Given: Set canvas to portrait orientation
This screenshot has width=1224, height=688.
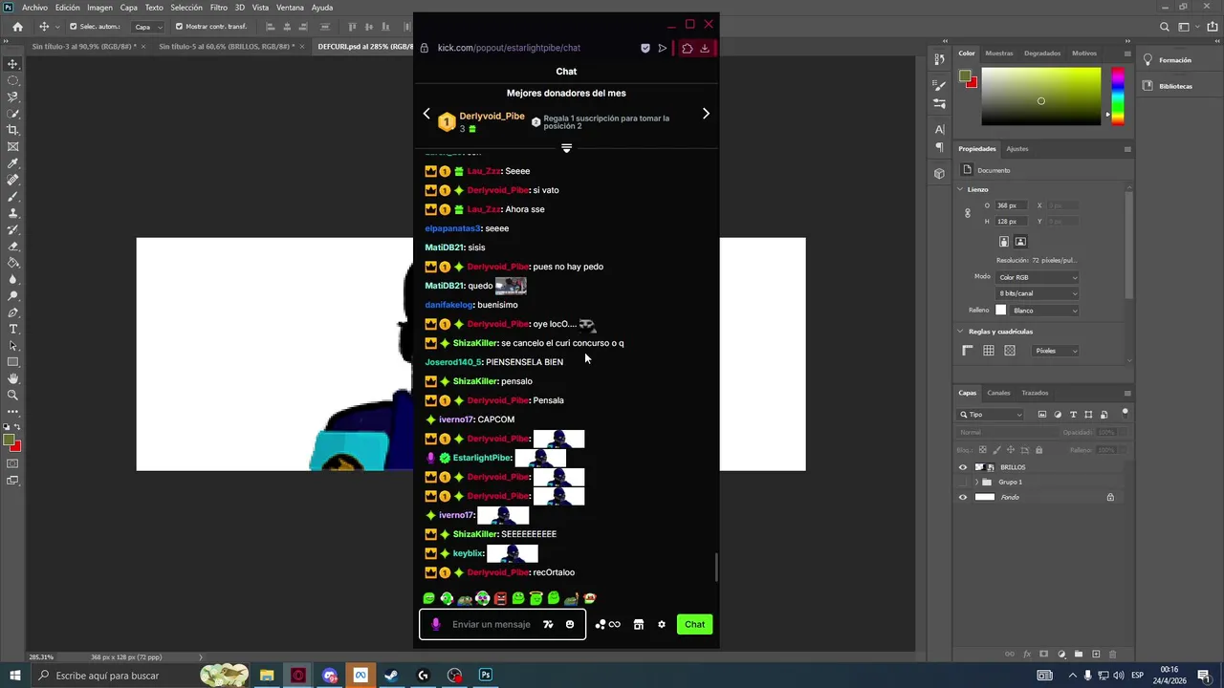Looking at the screenshot, I should [x=1004, y=242].
